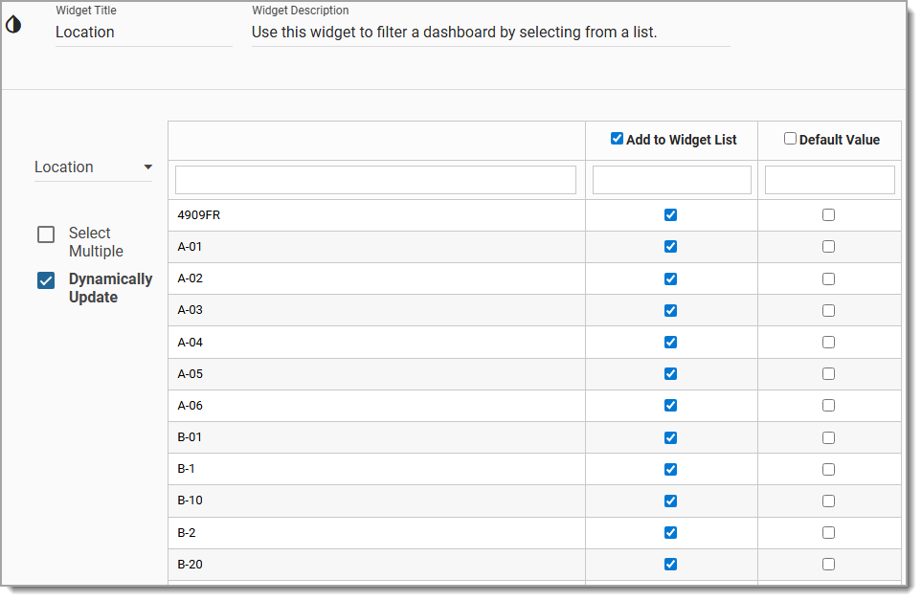Uncheck the A-03 widget list checkbox
Screen dimensions: 922x601
pos(670,310)
